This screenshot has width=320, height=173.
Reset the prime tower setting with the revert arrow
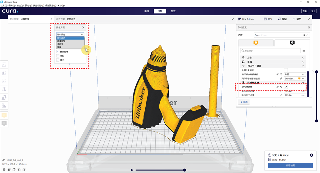coord(281,87)
